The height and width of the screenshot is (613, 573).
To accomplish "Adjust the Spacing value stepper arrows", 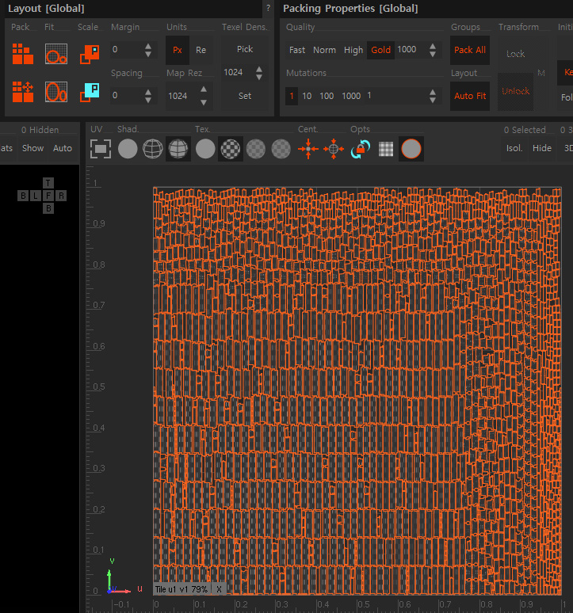I will [148, 96].
